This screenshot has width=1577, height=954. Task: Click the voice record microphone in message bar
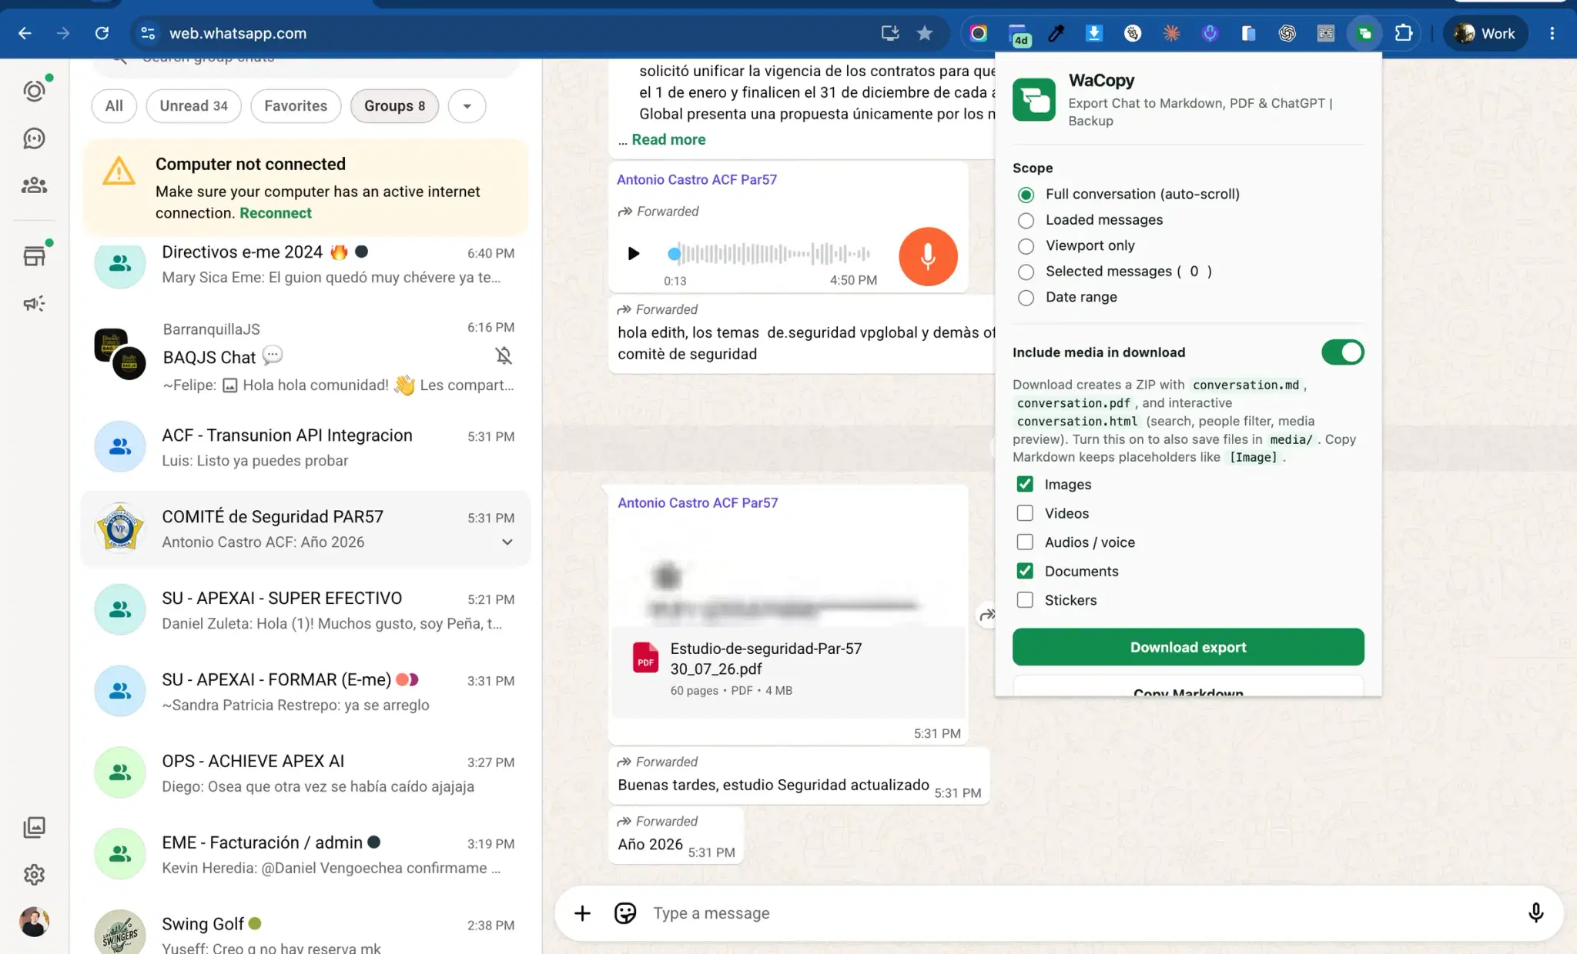tap(1536, 913)
